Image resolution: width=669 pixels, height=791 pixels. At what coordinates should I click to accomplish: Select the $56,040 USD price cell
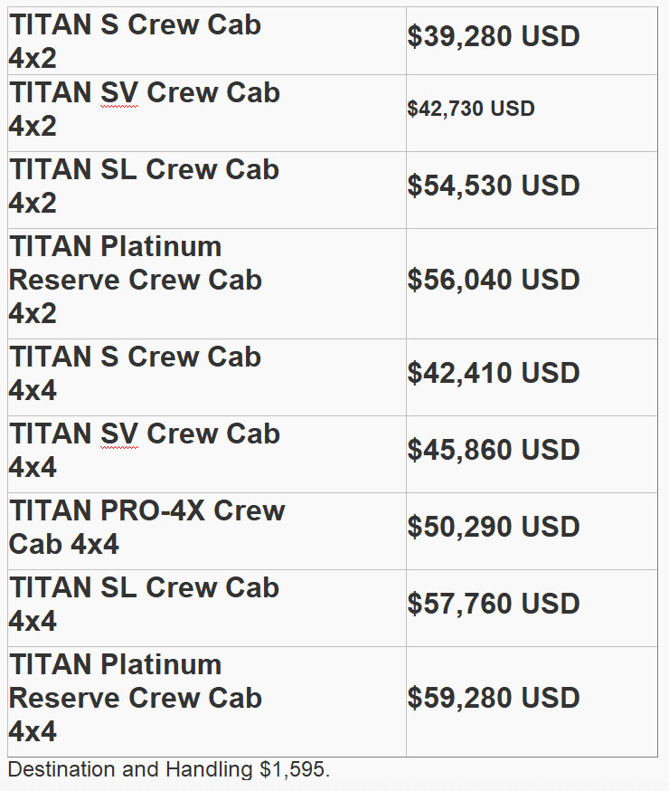click(493, 280)
